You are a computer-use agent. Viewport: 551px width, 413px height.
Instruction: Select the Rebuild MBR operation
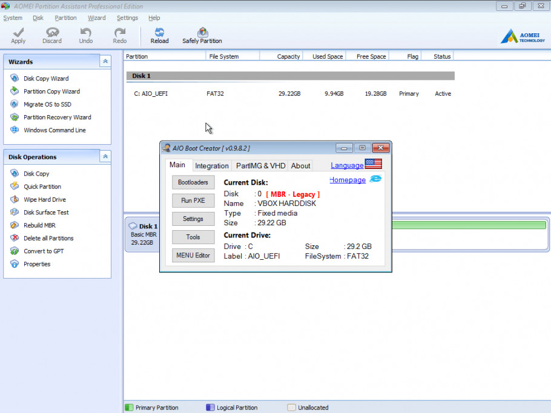point(39,225)
